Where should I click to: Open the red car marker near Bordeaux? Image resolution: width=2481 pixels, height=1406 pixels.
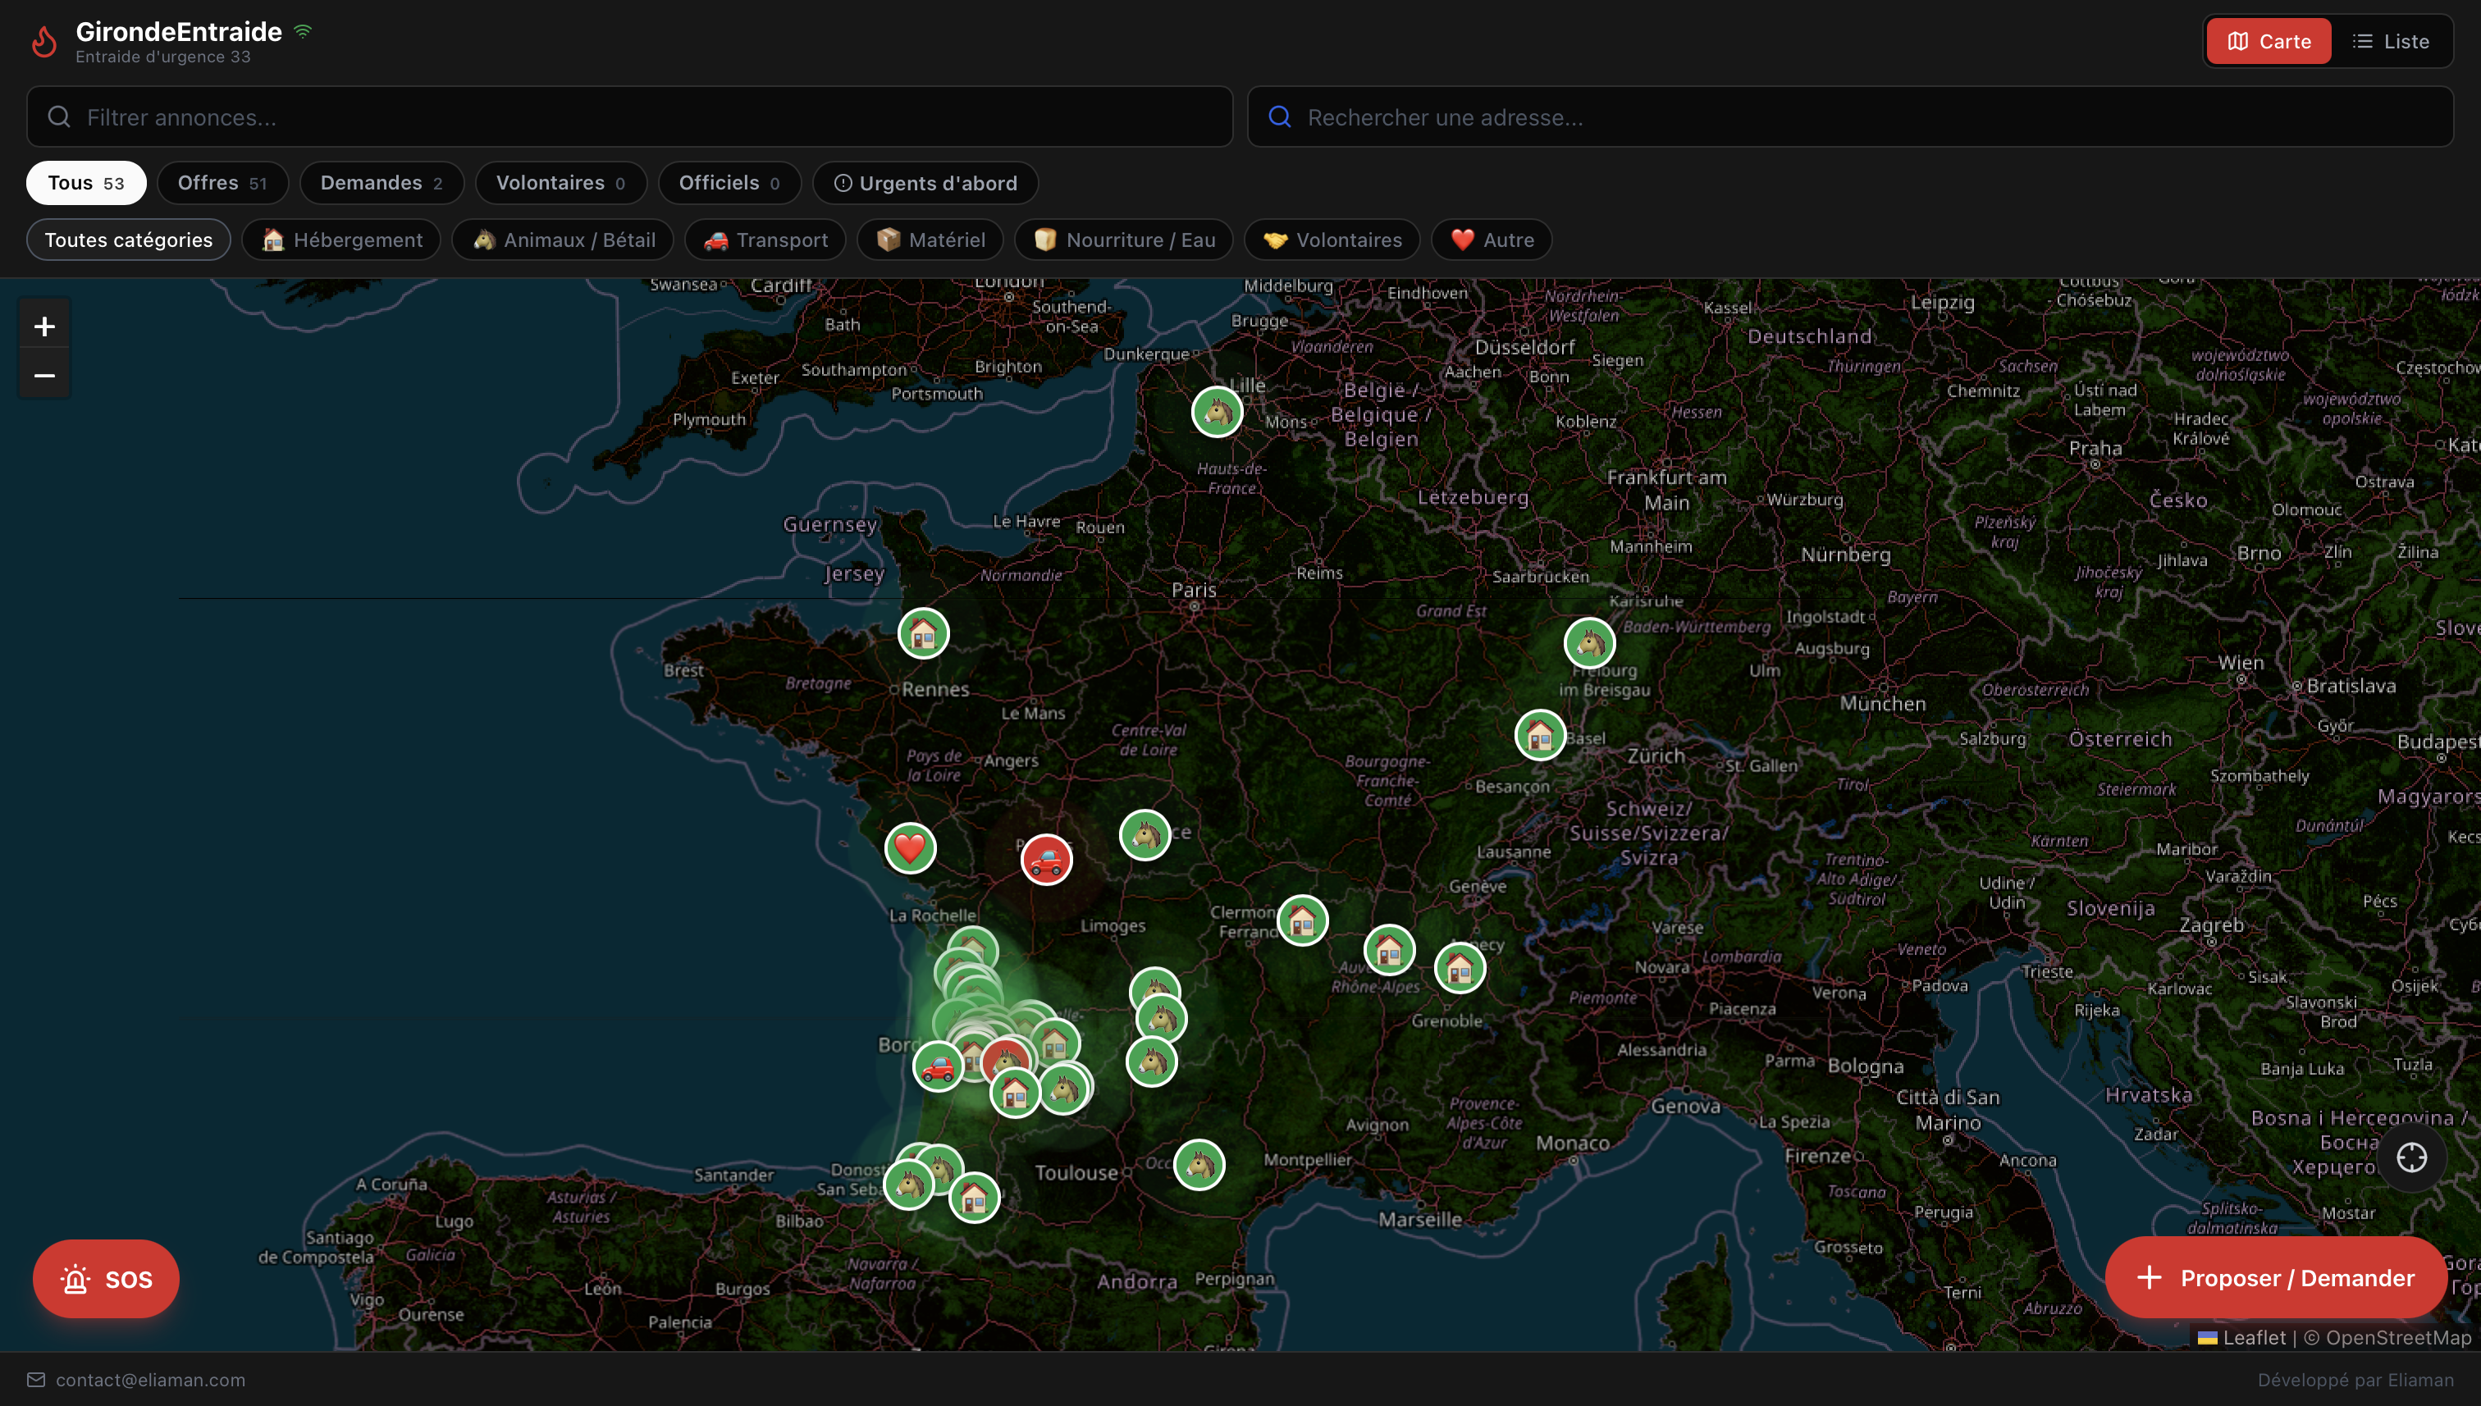pos(938,1066)
